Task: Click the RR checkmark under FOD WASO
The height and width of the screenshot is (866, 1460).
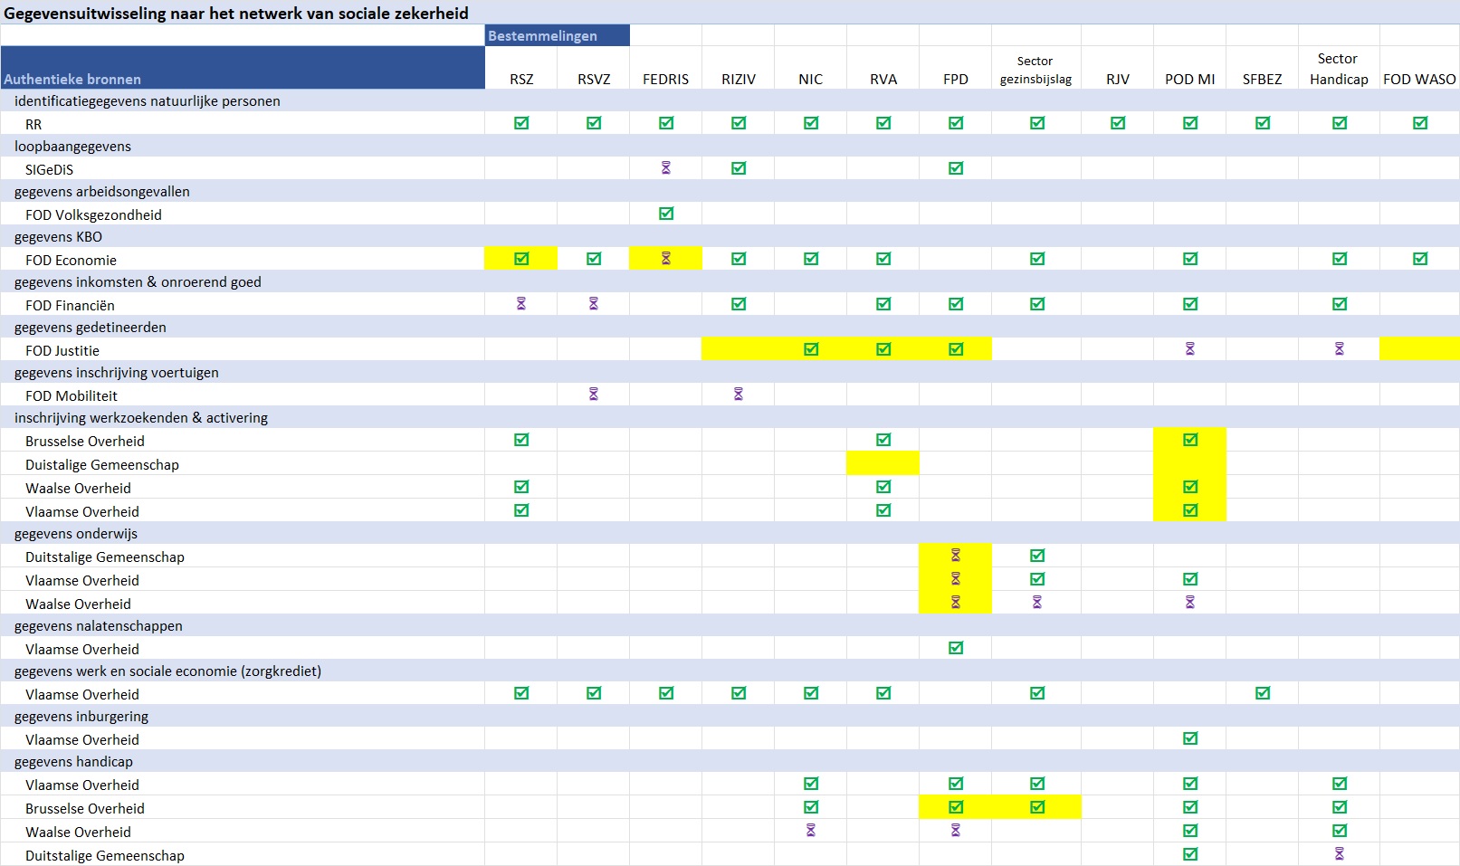Action: [1420, 123]
